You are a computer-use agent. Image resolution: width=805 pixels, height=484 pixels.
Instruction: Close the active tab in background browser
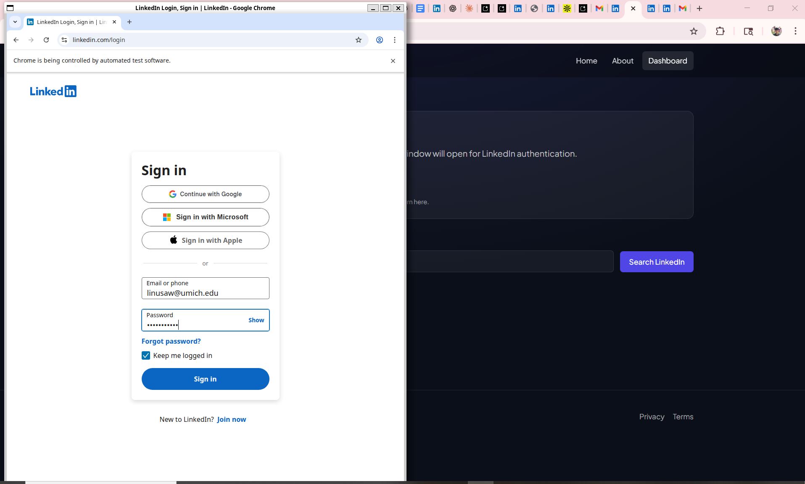point(633,8)
